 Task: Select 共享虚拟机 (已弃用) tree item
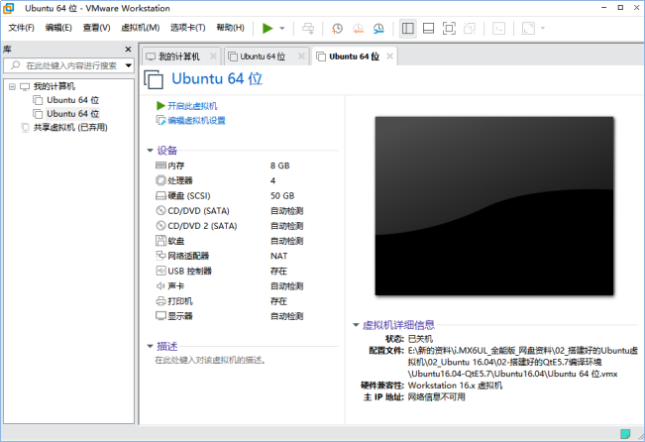[70, 127]
